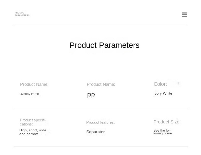Viewport: 201px width, 155px height.
Task: Select the Ivory White color value
Action: tap(163, 93)
